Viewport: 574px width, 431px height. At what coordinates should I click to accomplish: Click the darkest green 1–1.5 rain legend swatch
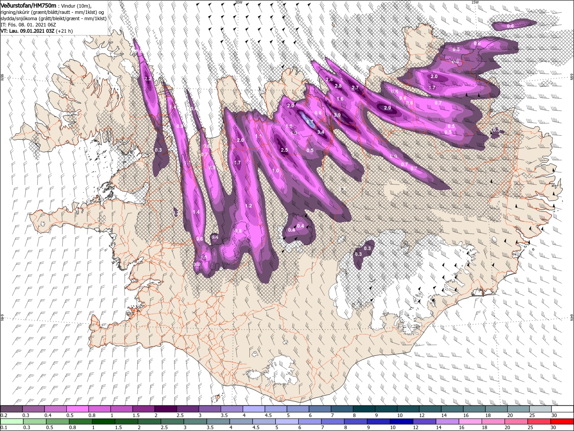coord(103,421)
